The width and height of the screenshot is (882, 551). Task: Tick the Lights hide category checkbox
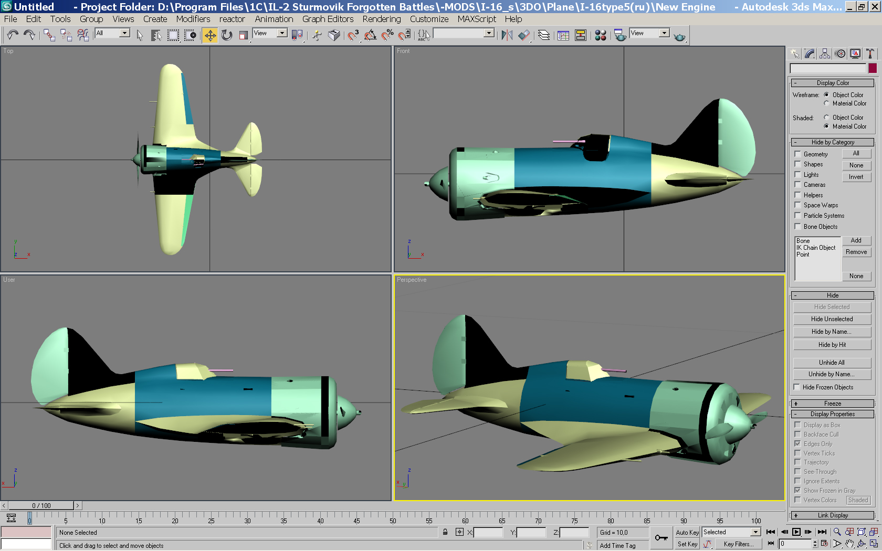[x=797, y=174]
